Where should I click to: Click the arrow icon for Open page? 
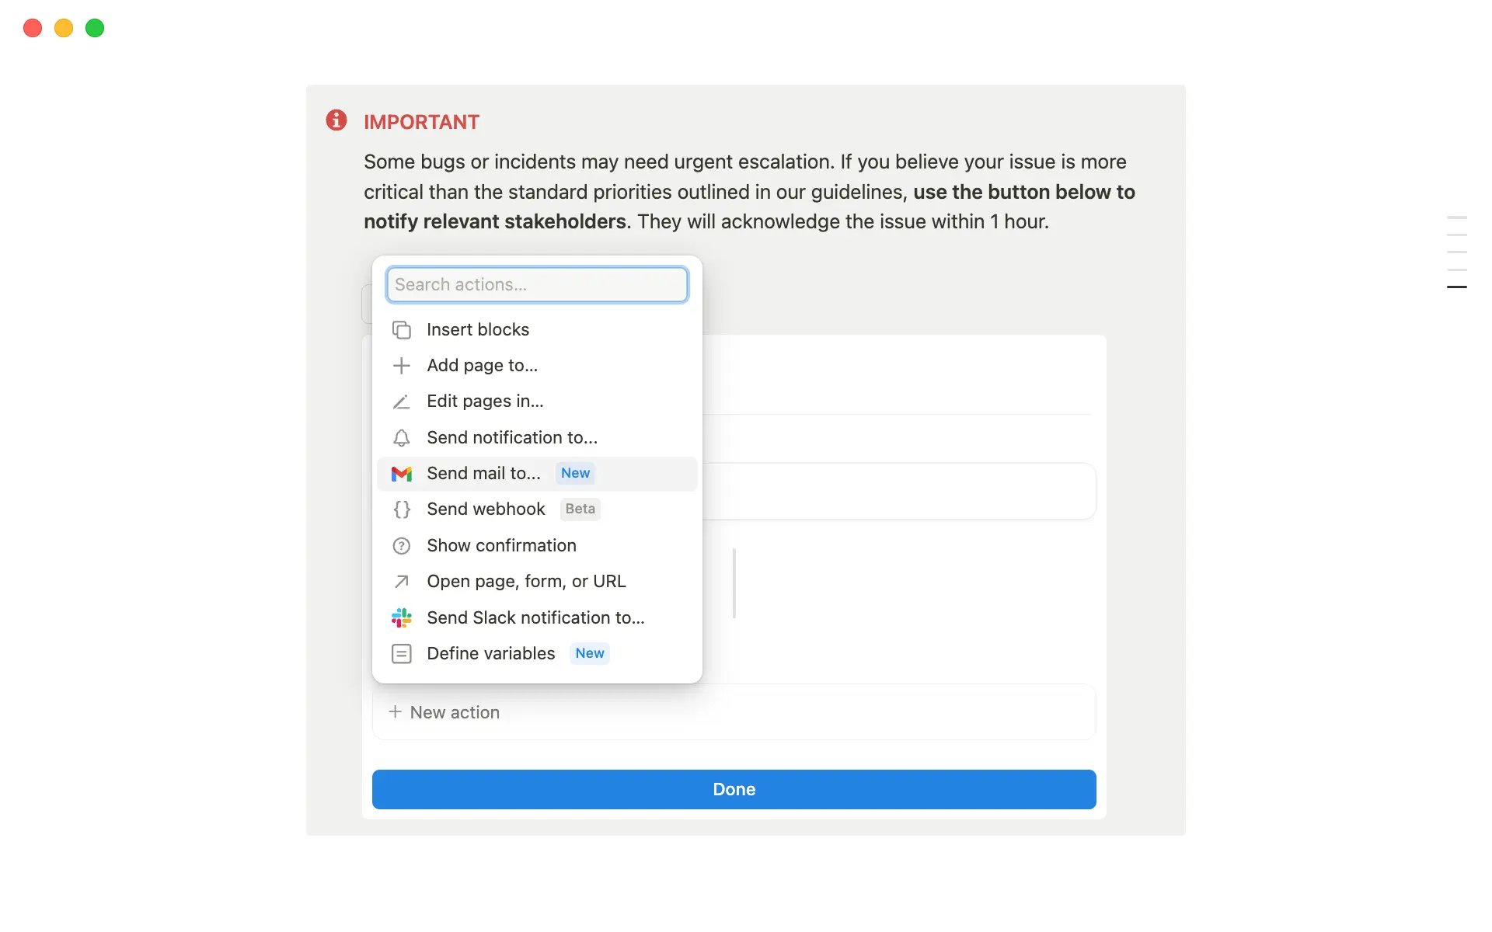coord(401,582)
